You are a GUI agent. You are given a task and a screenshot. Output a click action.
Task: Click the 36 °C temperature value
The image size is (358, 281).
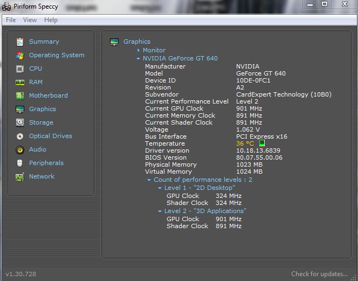245,143
